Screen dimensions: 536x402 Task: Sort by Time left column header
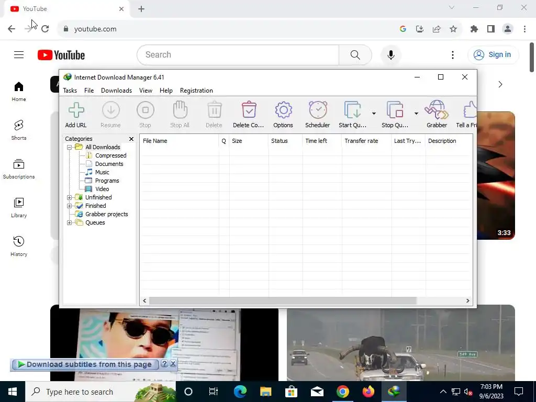(x=322, y=141)
